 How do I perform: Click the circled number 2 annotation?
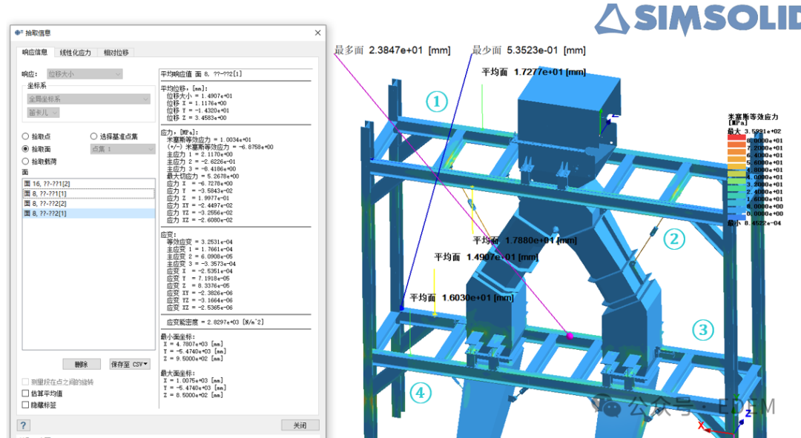pyautogui.click(x=673, y=239)
